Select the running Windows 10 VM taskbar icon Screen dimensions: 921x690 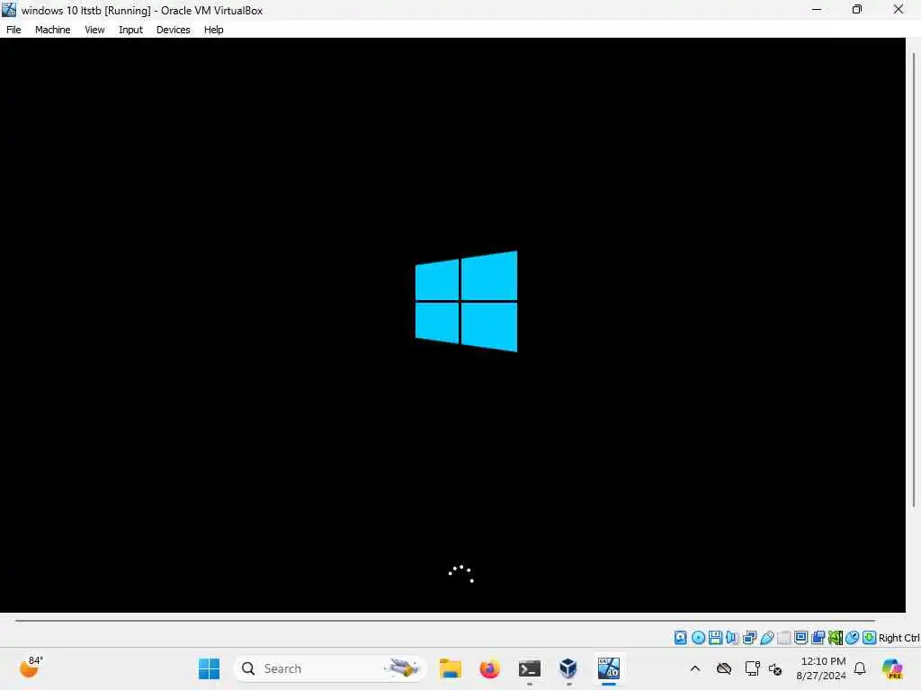point(609,668)
